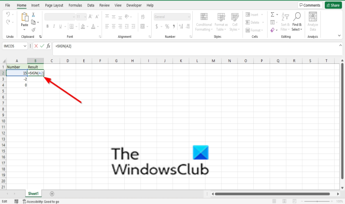Switch to the Data tab
345x204 pixels.
[91, 5]
